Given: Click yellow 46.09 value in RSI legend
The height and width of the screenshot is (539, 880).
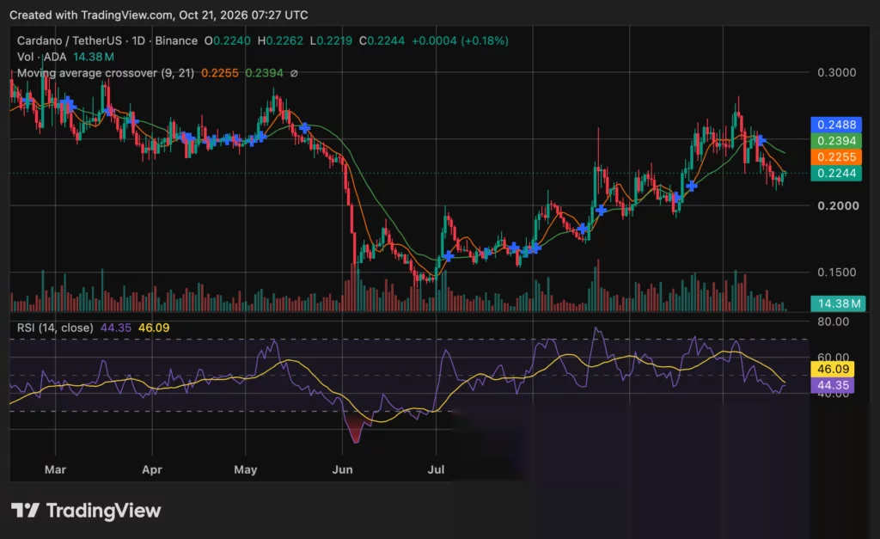Looking at the screenshot, I should (154, 328).
